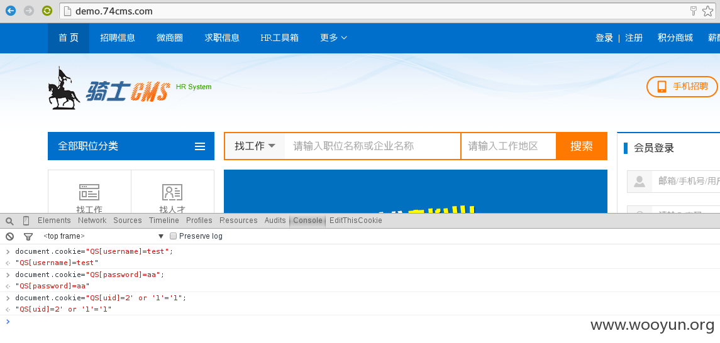Click the blue promotional banner image
Viewport: 720px width, 343px height.
(x=416, y=191)
